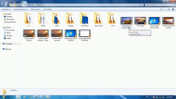Select control panel action center video
This screenshot has height=99, width=176.
pyautogui.click(x=154, y=23)
